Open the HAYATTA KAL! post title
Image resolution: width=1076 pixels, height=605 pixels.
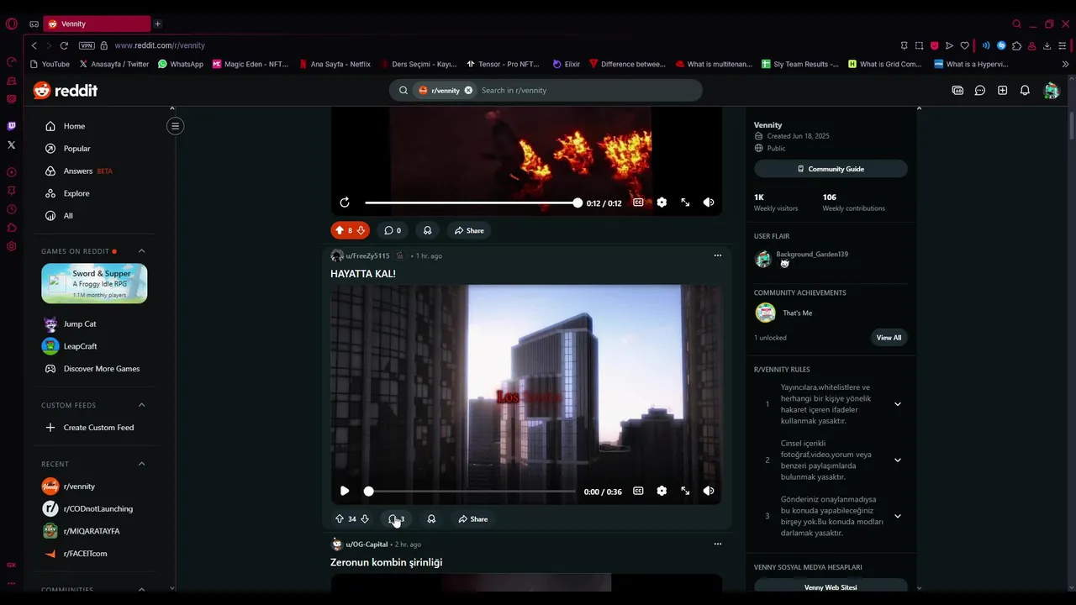(363, 274)
